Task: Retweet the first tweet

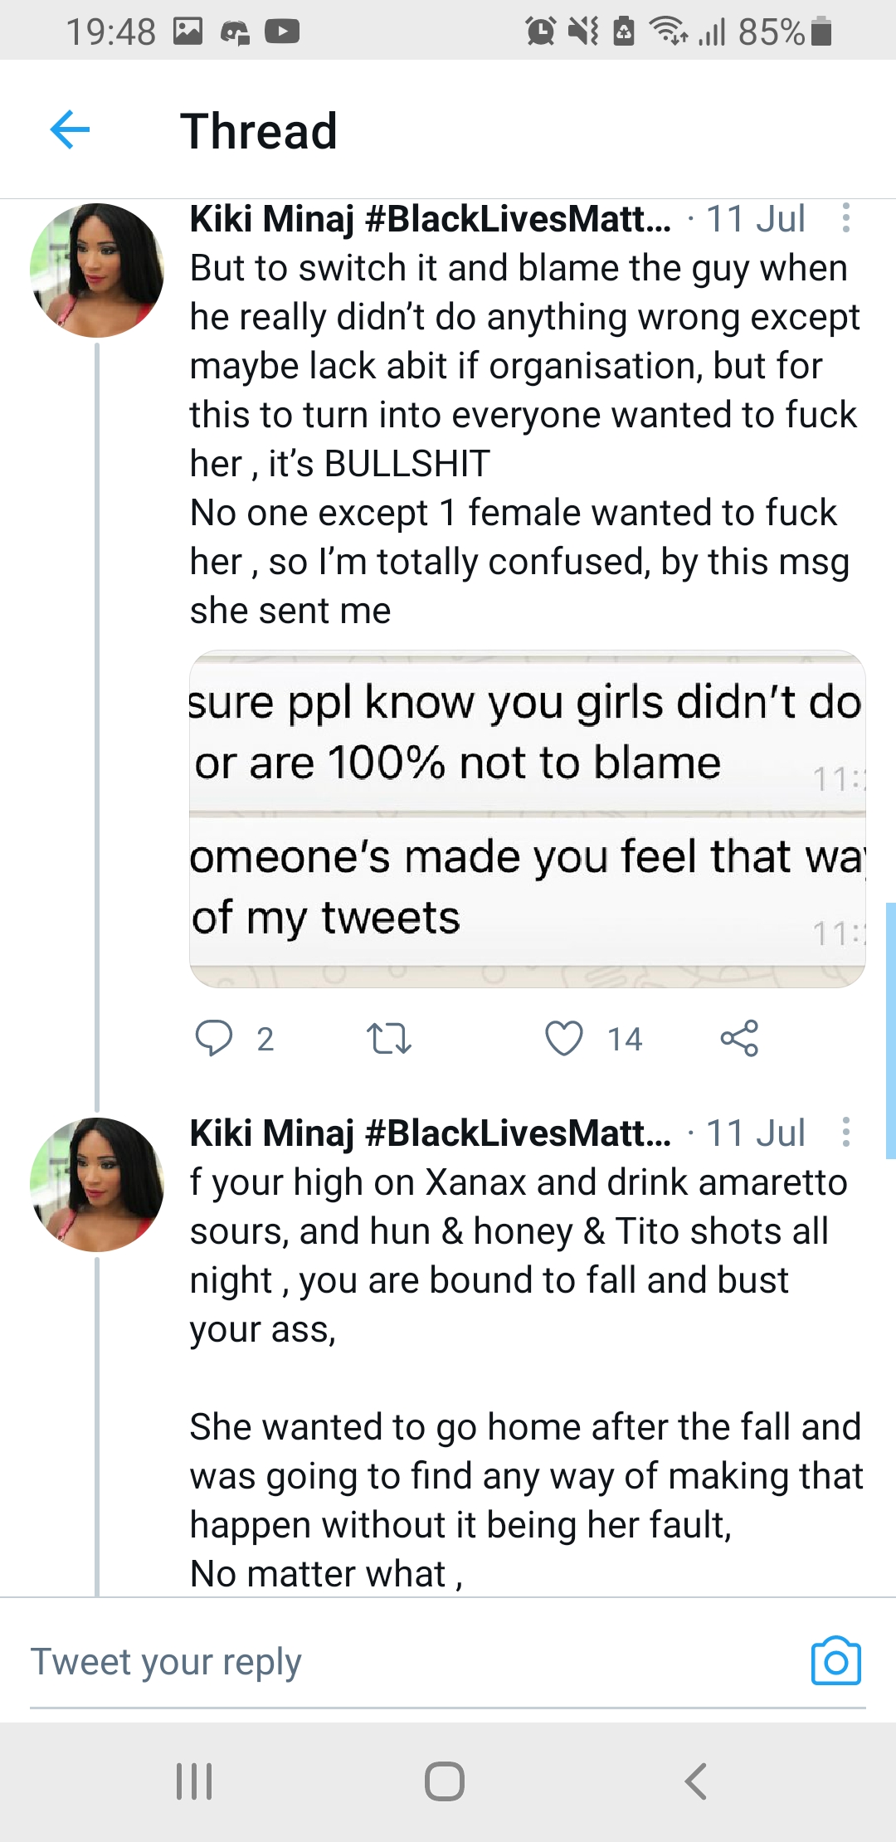Action: pyautogui.click(x=388, y=1038)
